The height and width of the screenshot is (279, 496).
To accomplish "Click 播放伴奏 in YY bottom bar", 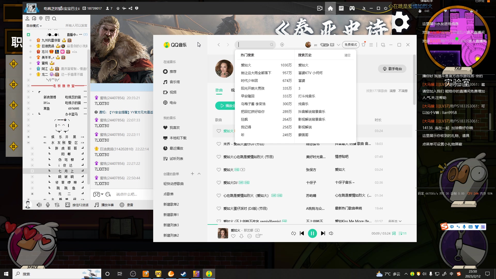I will pos(104,205).
